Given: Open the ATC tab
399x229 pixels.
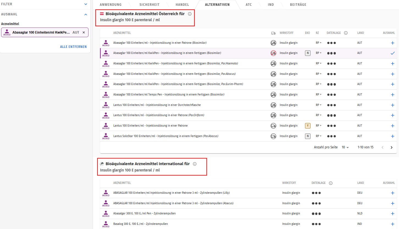Looking at the screenshot, I should pyautogui.click(x=249, y=5).
